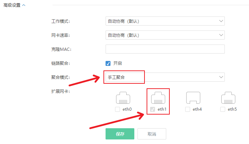This screenshot has height=144, width=249.
Task: Click the 高级设置 header text
Action: (x=12, y=6)
